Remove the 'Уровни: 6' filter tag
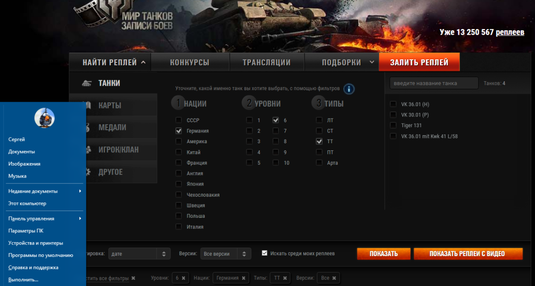 [184, 278]
